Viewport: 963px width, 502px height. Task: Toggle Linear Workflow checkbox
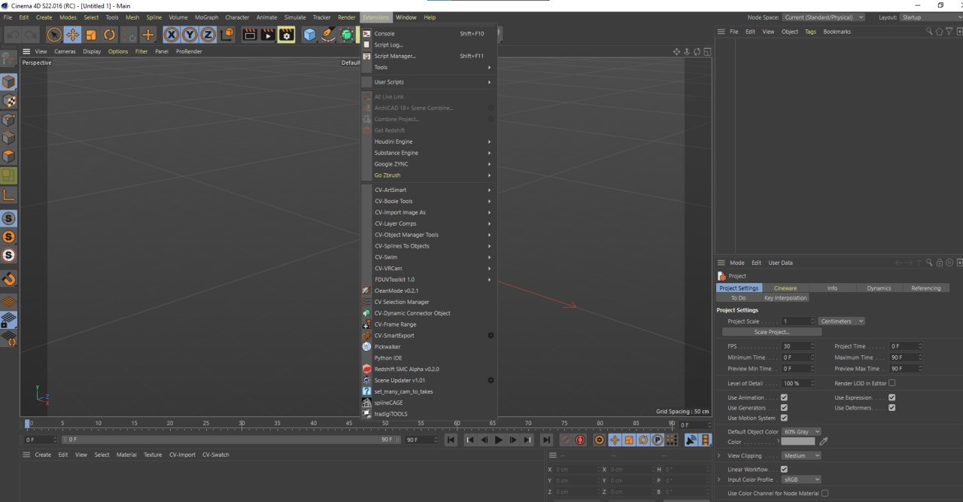[784, 470]
